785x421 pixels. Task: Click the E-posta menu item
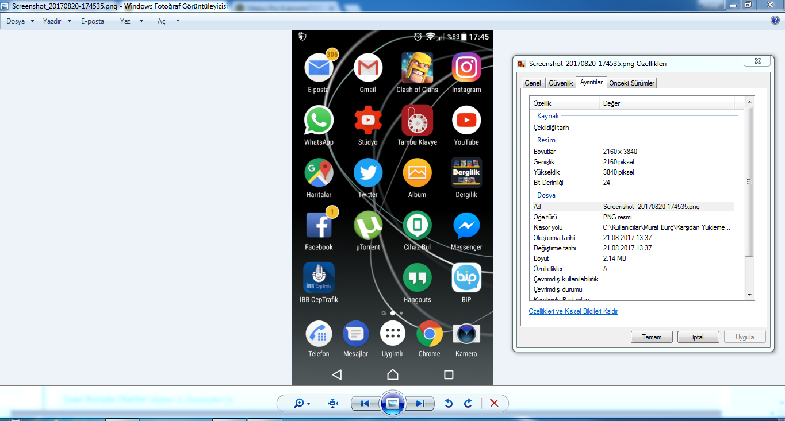pos(93,21)
